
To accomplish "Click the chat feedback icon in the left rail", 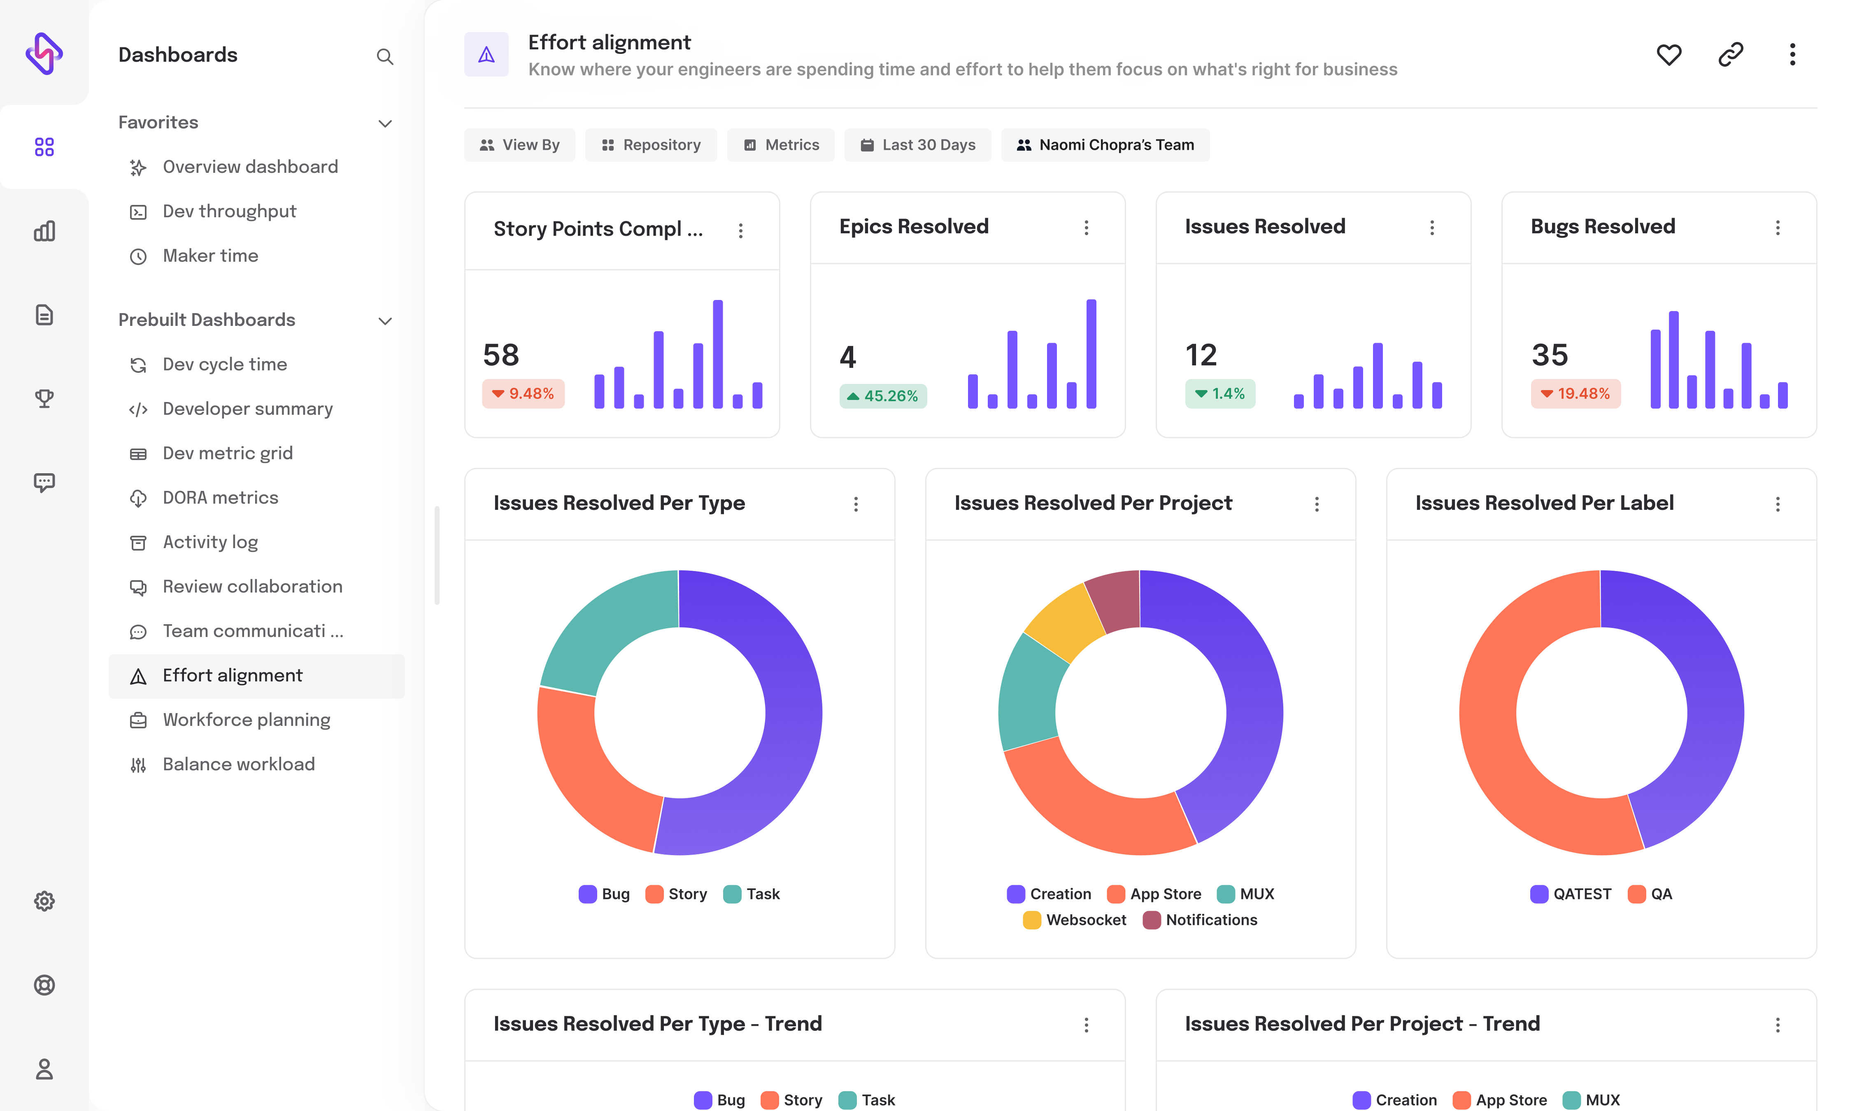I will [x=44, y=482].
